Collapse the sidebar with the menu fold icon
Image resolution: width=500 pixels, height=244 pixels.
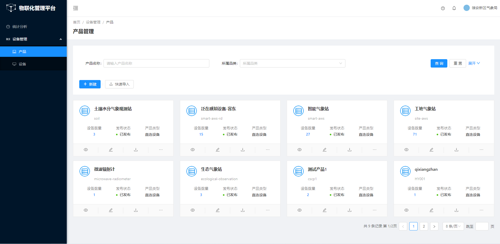click(x=76, y=8)
